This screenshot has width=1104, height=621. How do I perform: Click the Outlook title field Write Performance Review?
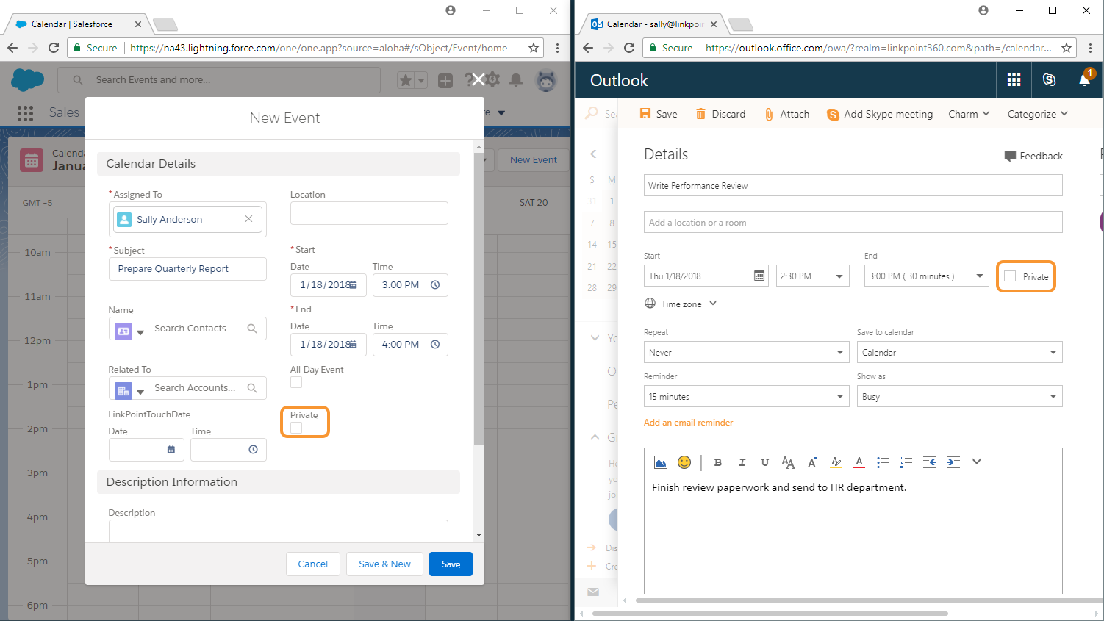pos(853,185)
